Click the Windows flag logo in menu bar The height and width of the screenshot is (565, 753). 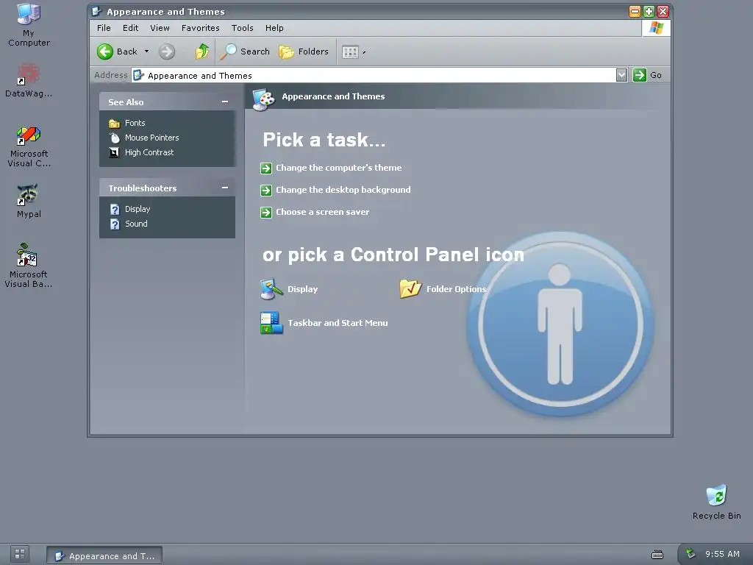(x=656, y=28)
